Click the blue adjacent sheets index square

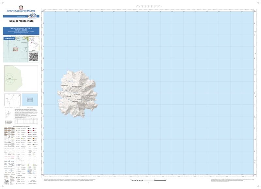tap(30, 100)
